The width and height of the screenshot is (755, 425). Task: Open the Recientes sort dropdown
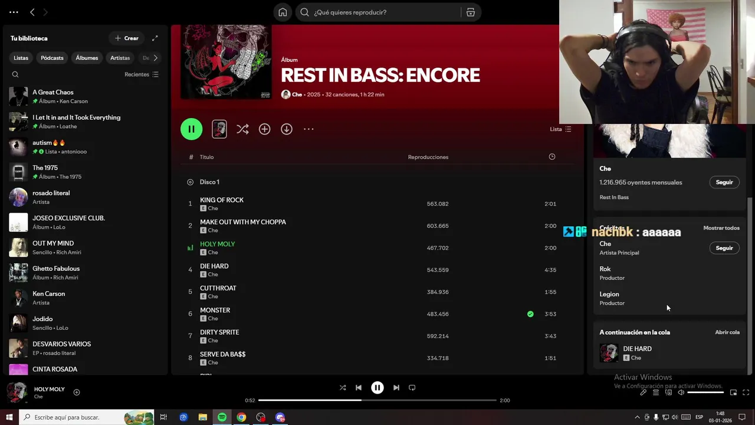(142, 74)
